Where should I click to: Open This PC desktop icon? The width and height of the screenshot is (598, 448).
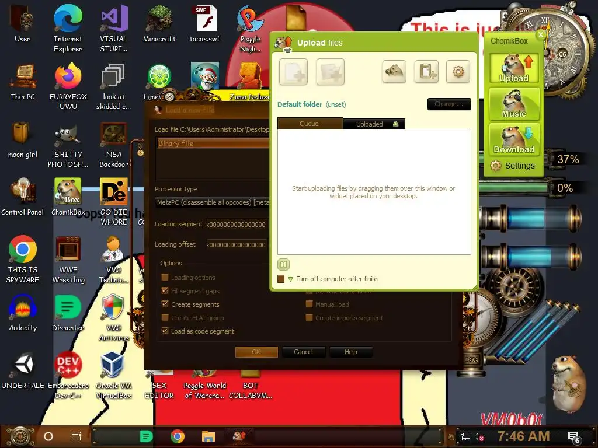click(23, 82)
